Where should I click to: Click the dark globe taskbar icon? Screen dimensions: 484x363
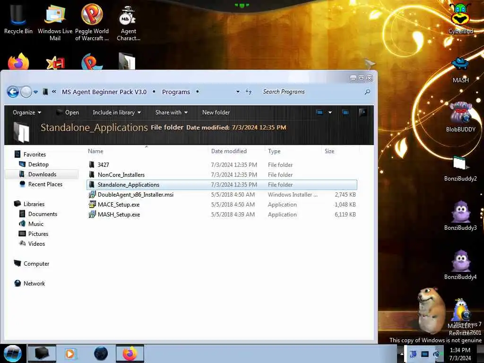[101, 354]
